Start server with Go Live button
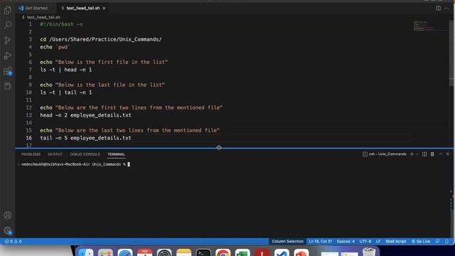455x256 pixels. [421, 242]
